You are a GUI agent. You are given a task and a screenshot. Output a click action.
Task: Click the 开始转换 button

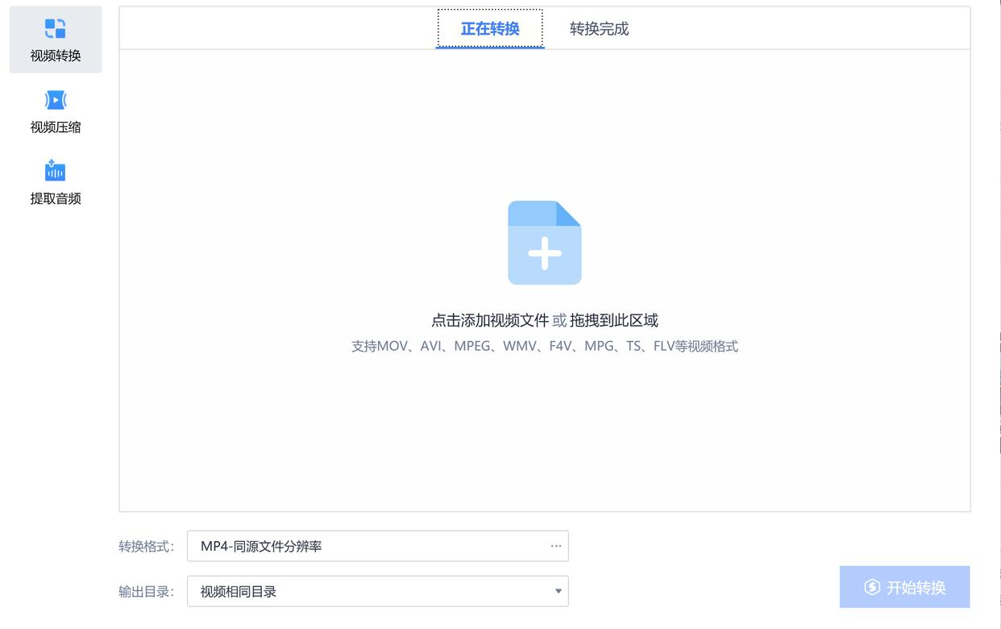[904, 587]
